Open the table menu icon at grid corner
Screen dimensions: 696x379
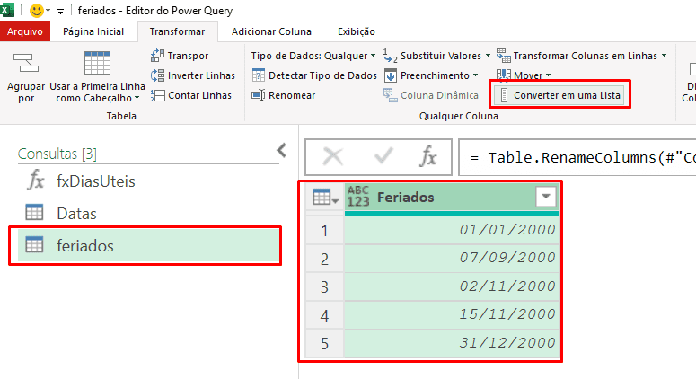(x=325, y=197)
